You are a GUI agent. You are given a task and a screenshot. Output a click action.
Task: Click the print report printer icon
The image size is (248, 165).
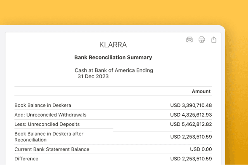click(x=202, y=40)
